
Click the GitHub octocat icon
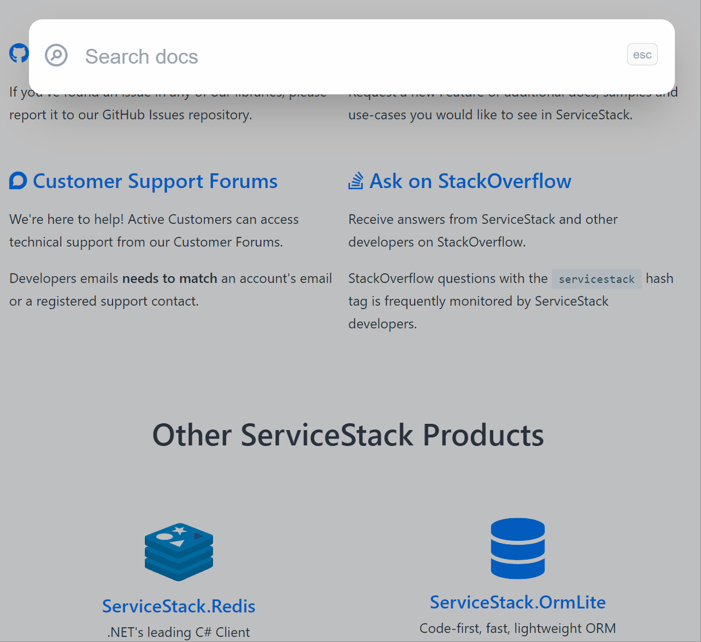19,53
